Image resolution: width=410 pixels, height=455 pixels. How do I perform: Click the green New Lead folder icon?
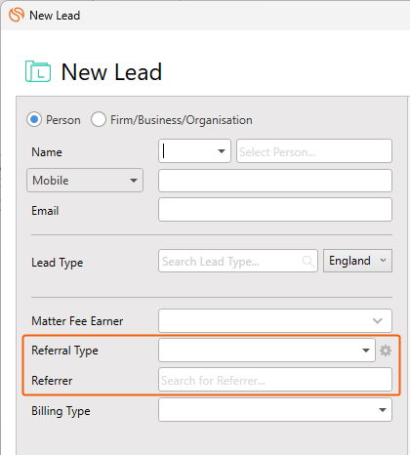(x=38, y=71)
